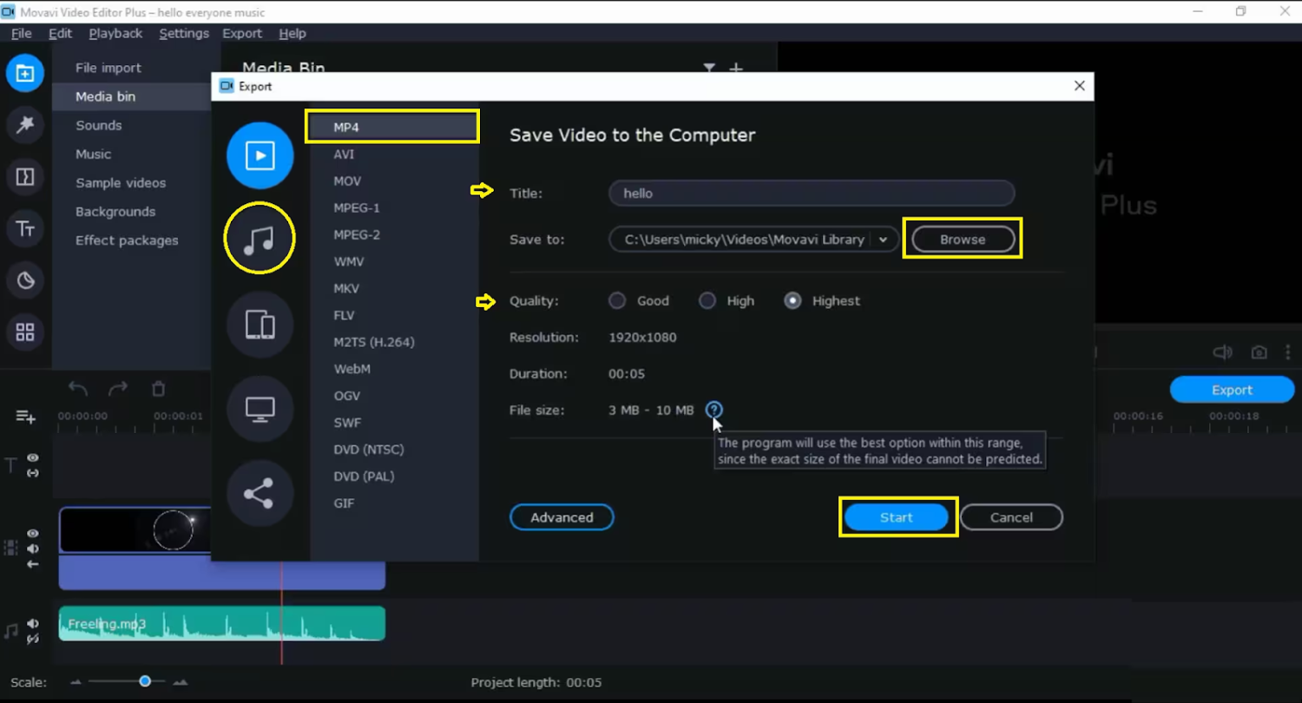Image resolution: width=1302 pixels, height=703 pixels.
Task: Click the zoom out icon beside Scale
Action: click(76, 682)
